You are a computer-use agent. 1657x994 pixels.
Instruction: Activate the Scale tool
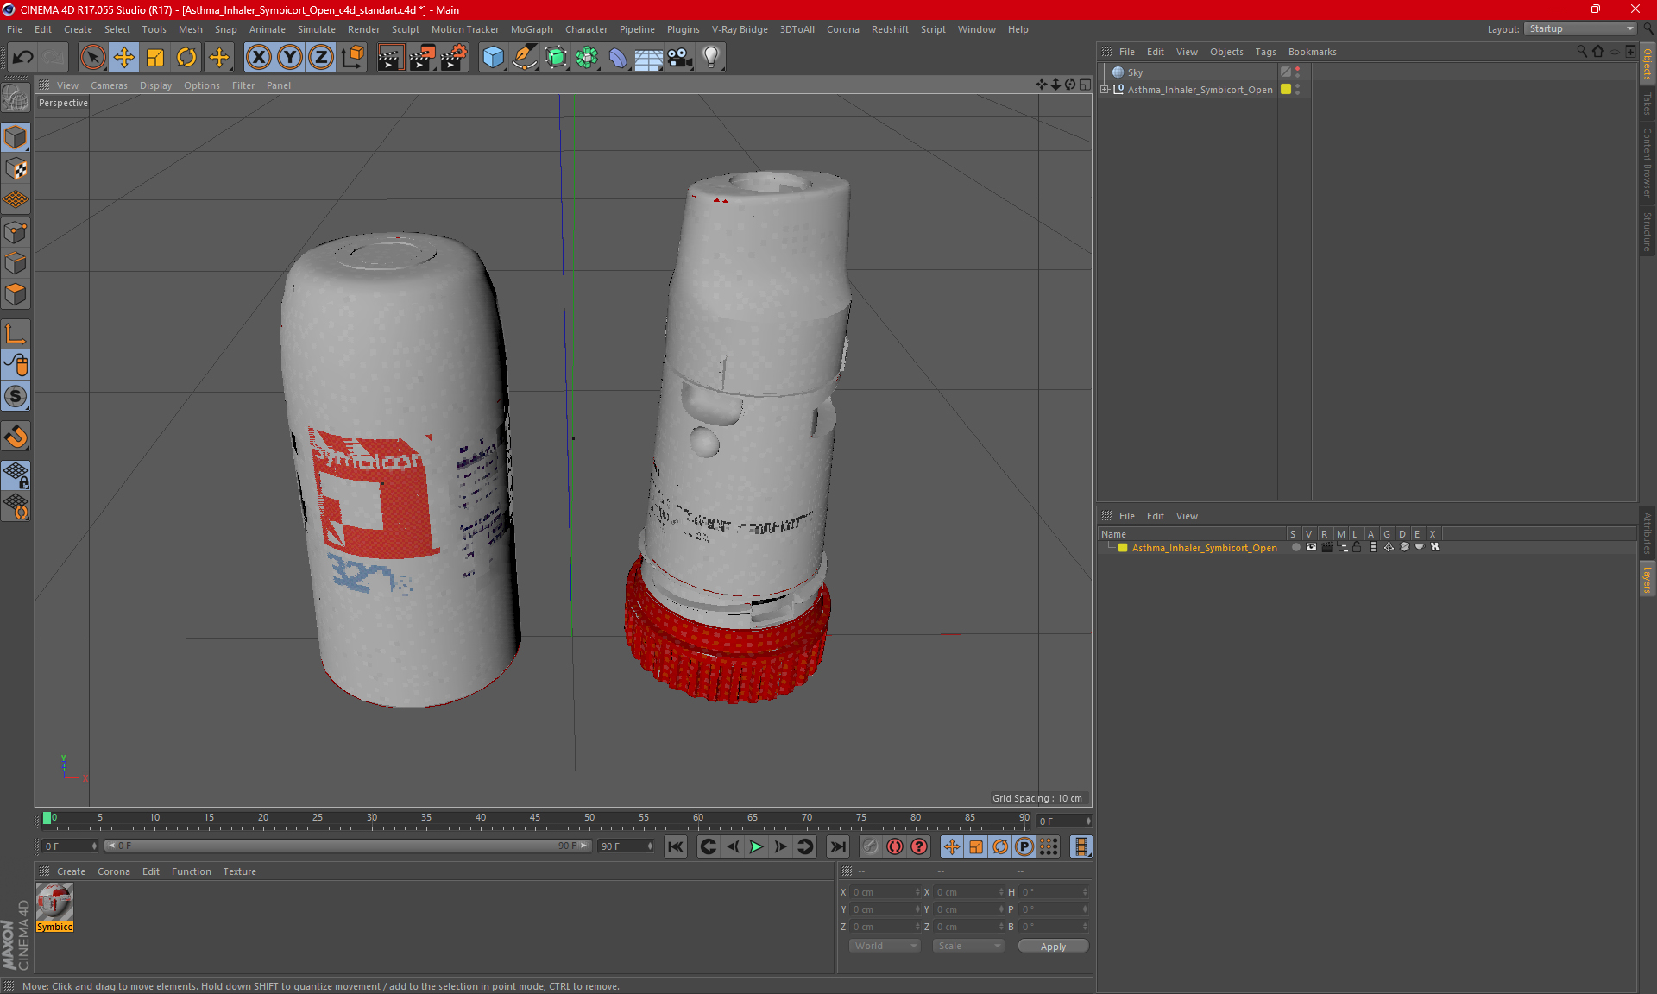click(155, 58)
